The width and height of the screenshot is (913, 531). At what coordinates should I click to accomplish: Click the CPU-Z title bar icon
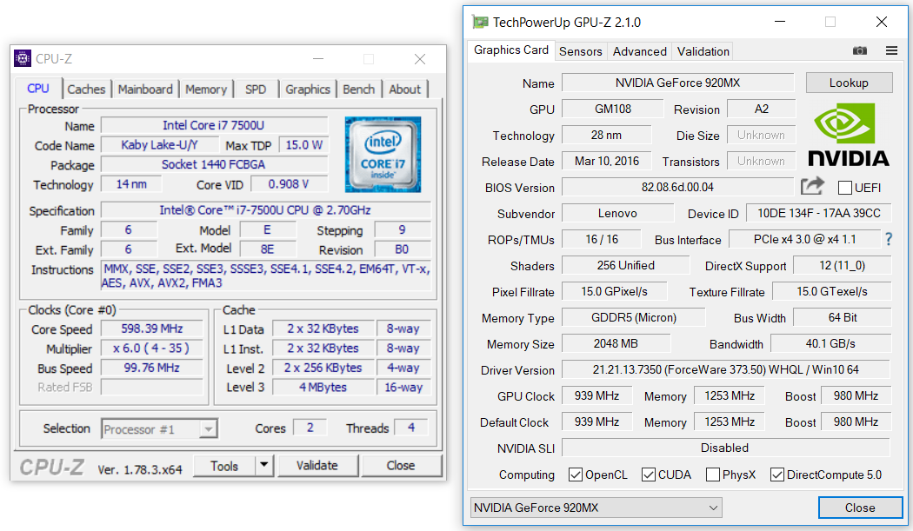click(x=23, y=58)
